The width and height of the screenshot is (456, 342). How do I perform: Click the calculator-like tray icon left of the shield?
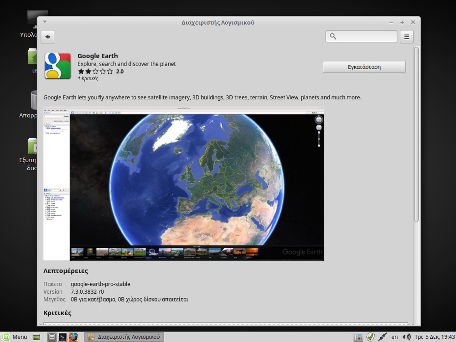[x=358, y=337]
